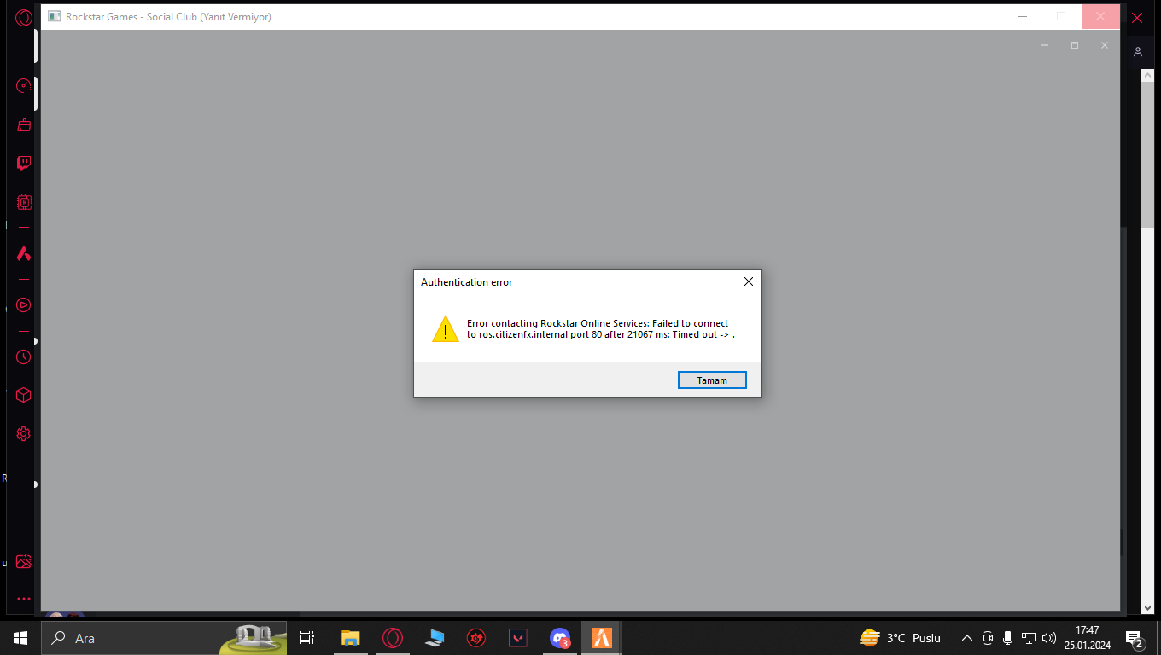Open the Player icon in Opera sidebar
Screen dimensions: 1161x655
24,304
